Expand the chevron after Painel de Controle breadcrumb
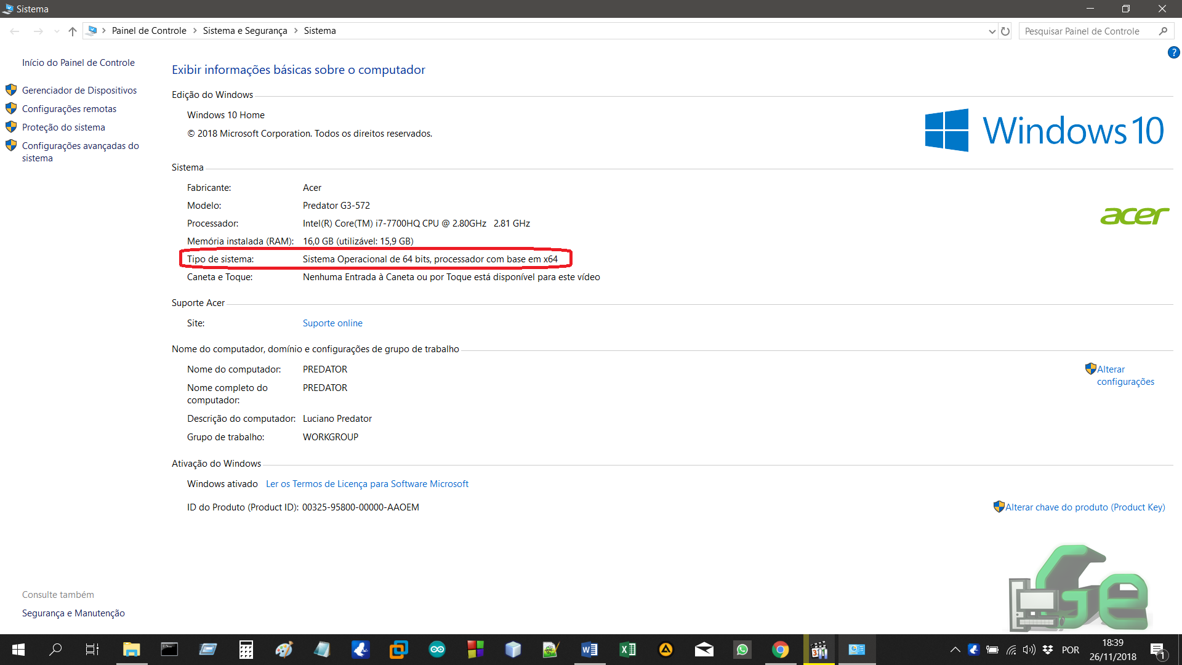Screen dimensions: 1182x665 tap(195, 31)
